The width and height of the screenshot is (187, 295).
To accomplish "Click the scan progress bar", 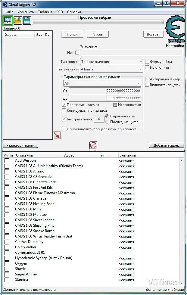I will (98, 22).
